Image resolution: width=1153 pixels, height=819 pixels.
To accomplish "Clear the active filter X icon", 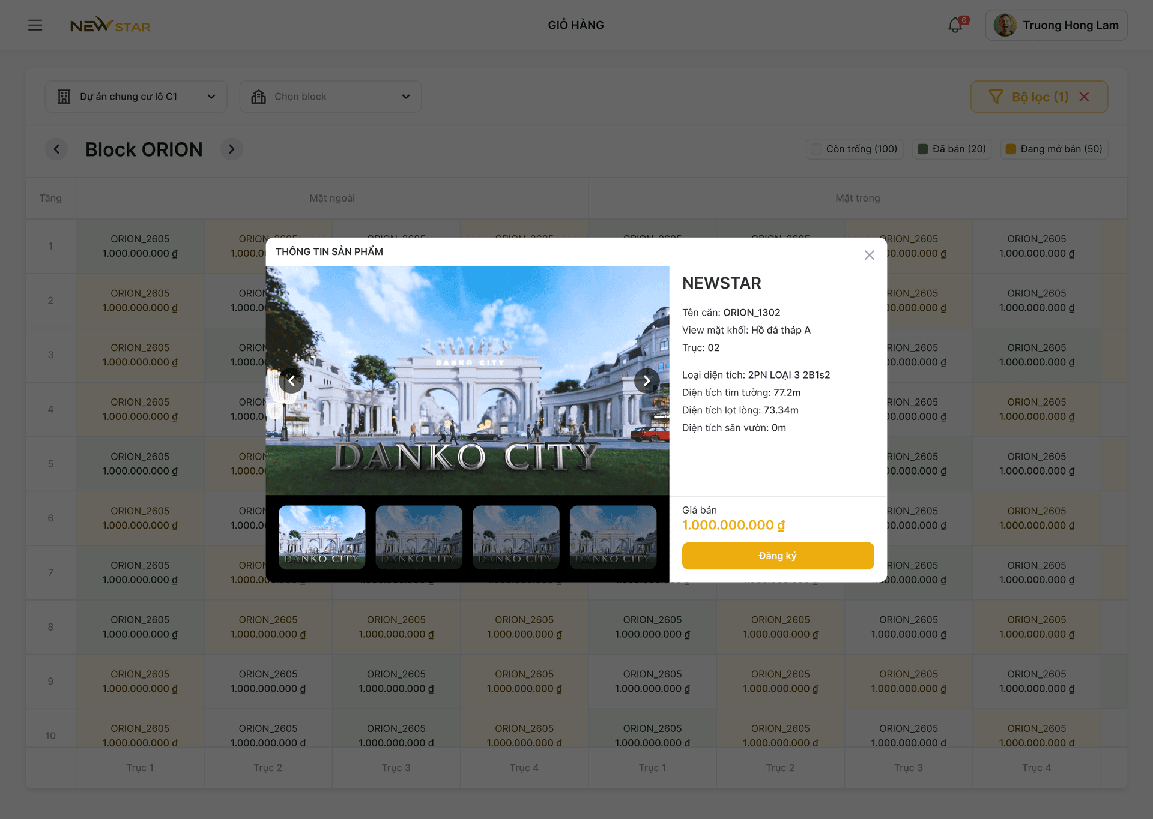I will click(1084, 97).
